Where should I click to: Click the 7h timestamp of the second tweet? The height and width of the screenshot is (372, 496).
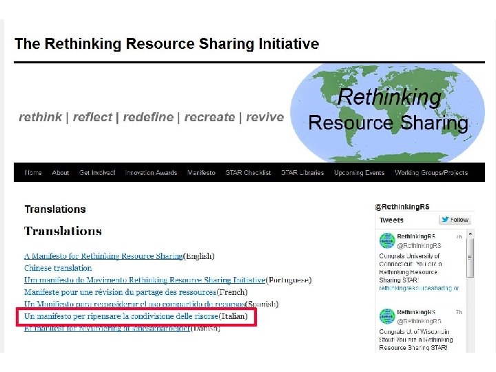(459, 312)
